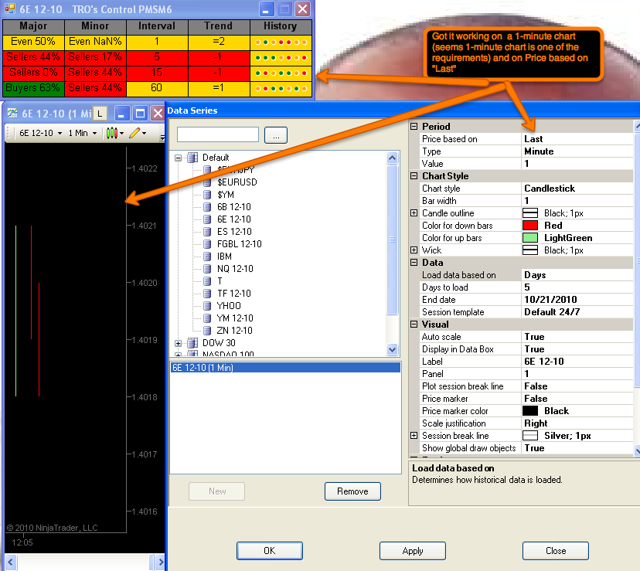Select FGBL 12-10 instrument
This screenshot has width=640, height=571.
[240, 244]
